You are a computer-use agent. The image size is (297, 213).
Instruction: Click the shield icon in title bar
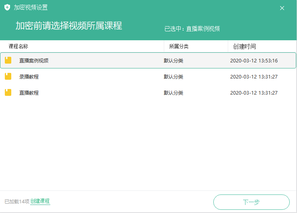coord(7,8)
